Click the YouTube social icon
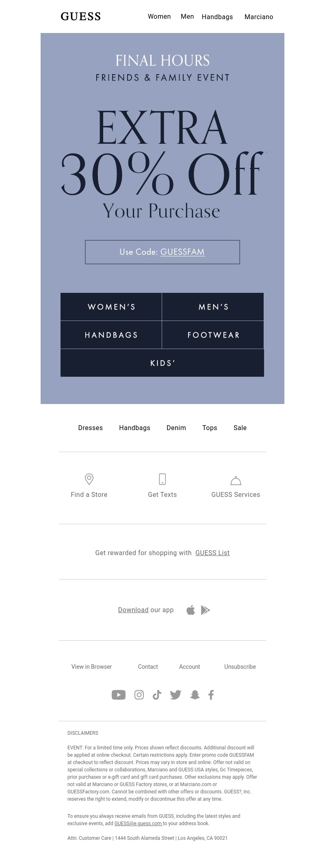This screenshot has width=325, height=850. pyautogui.click(x=119, y=695)
